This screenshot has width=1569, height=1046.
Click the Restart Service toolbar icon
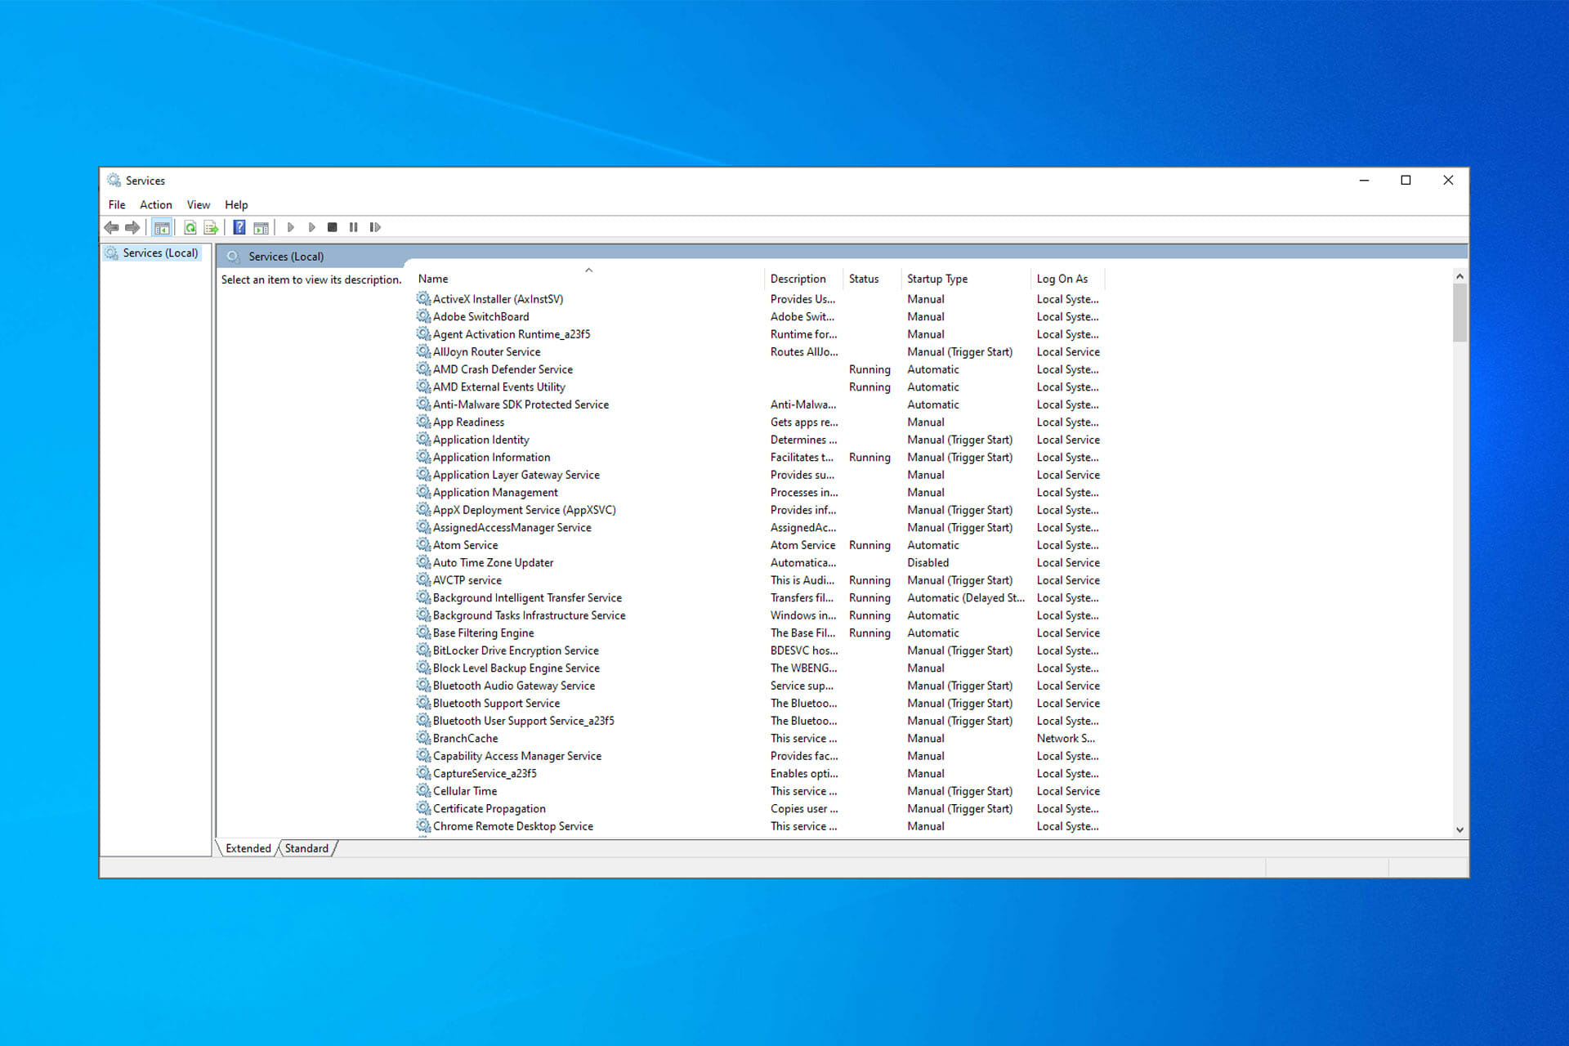tap(375, 227)
